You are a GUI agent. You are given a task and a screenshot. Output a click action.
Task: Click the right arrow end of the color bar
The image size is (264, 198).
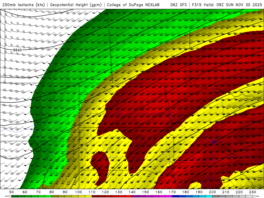point(256,196)
